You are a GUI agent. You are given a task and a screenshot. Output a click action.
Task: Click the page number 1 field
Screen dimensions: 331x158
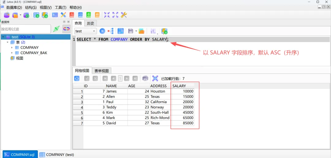[120, 78]
